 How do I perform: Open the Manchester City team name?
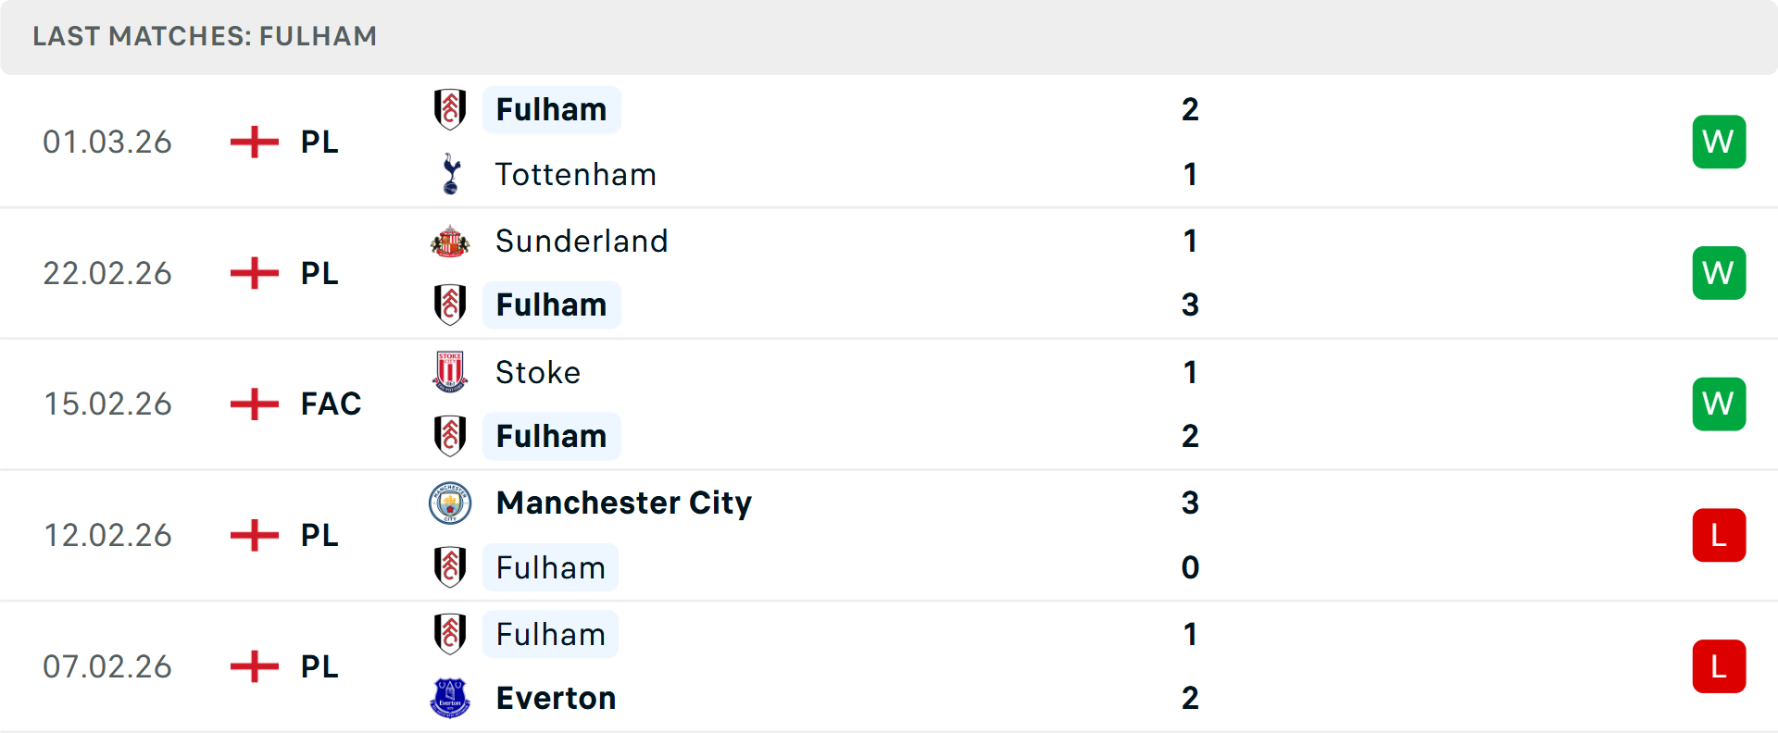pyautogui.click(x=623, y=503)
